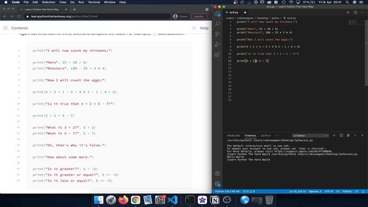This screenshot has height=207, width=368.
Task: Change the UTF-8 file encoding
Action: [x=328, y=191]
